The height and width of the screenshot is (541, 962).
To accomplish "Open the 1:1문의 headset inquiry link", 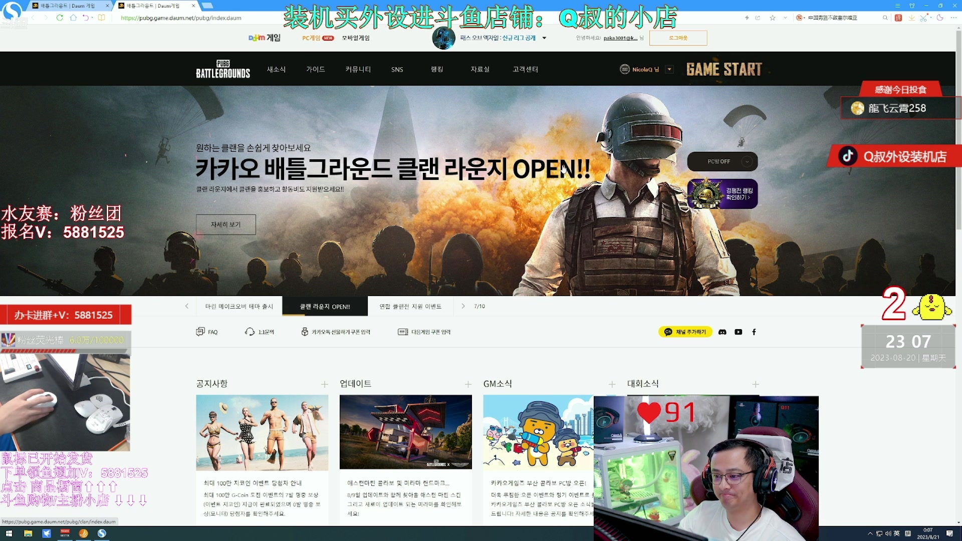I will coord(260,332).
